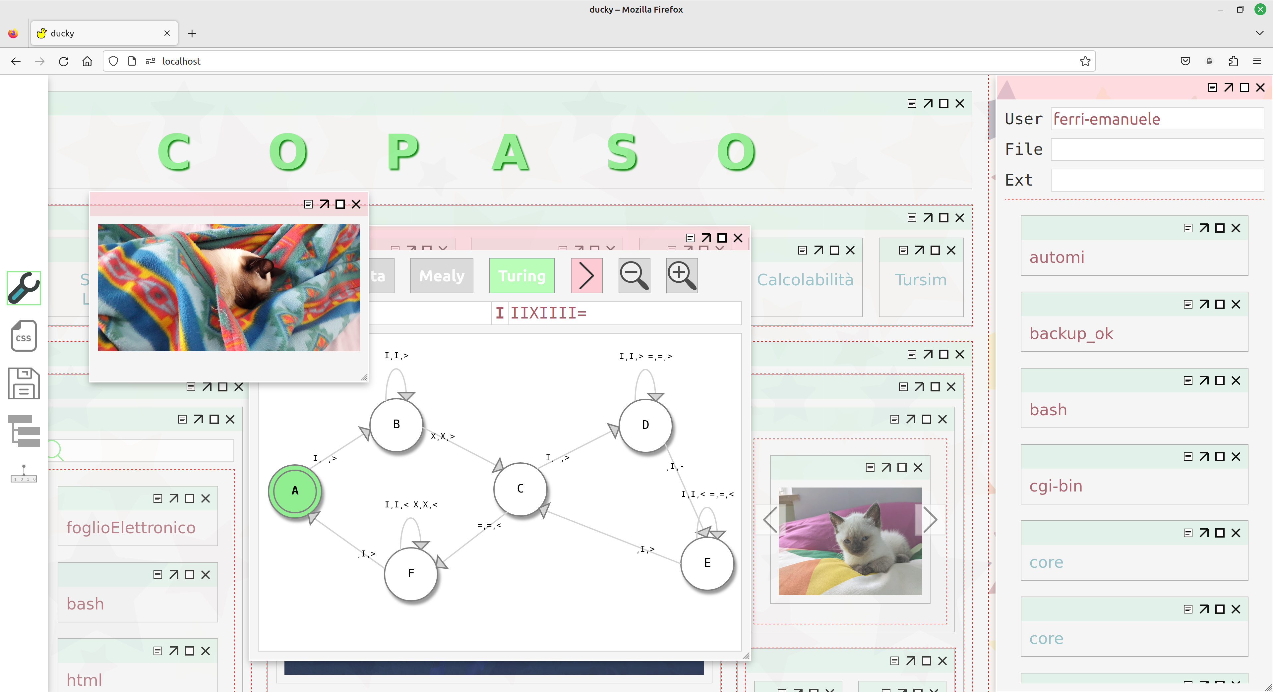Viewport: 1273px width, 692px height.
Task: Focus the User field containing ferri-emanuele
Action: pyautogui.click(x=1157, y=119)
